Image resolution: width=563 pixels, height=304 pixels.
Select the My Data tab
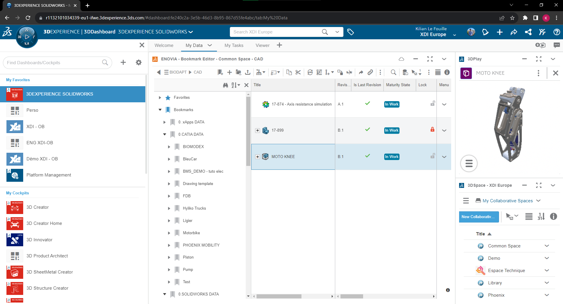tap(194, 45)
